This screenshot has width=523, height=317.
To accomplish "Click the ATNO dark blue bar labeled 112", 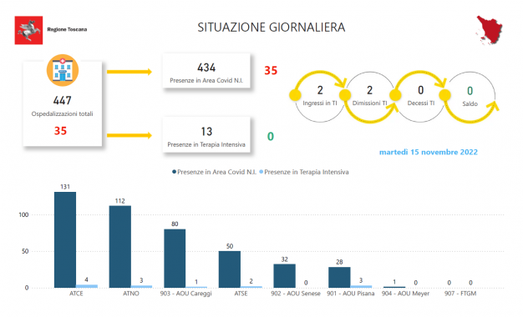I will 120,247.
